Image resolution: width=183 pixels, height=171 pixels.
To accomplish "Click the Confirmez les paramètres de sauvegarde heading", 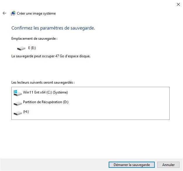I will point(53,28).
